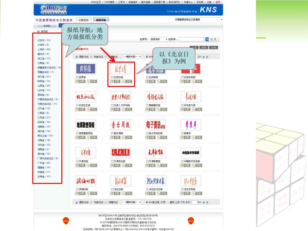Open the 天津政法报 newspaper thumbnail
The image size is (308, 231).
121,152
